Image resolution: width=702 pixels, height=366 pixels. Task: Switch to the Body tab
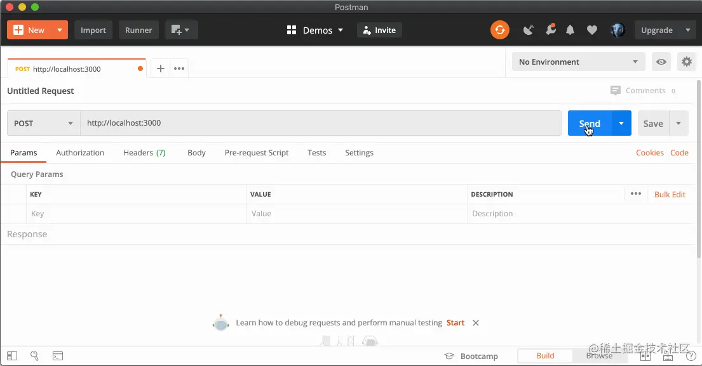pos(196,152)
